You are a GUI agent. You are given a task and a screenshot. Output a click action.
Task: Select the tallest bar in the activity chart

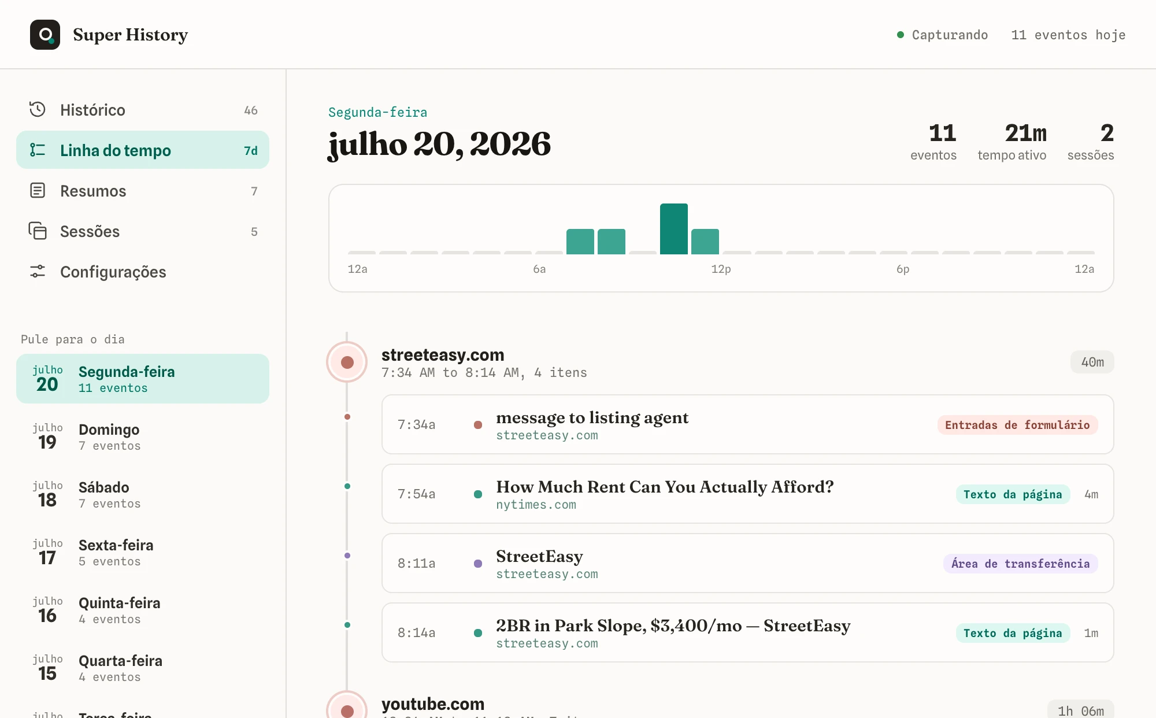[x=674, y=229]
